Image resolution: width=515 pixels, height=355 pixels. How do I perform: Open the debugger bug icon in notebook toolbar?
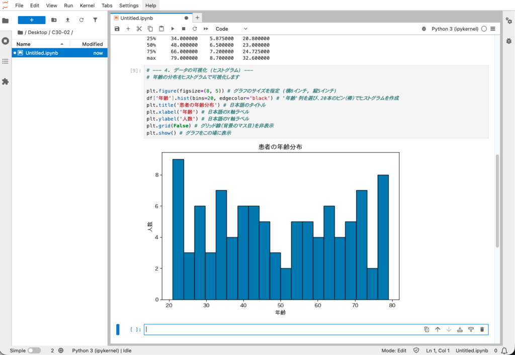coord(424,29)
